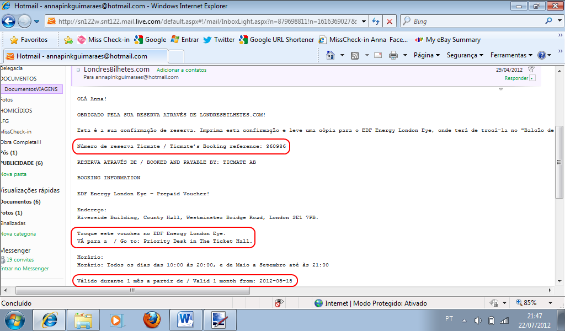Select the DocumentosVIAGENS folder
The width and height of the screenshot is (565, 331).
point(31,89)
